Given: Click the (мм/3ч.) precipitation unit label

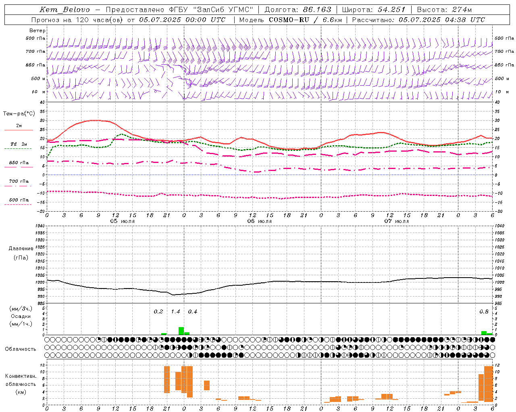Looking at the screenshot, I should tap(21, 309).
